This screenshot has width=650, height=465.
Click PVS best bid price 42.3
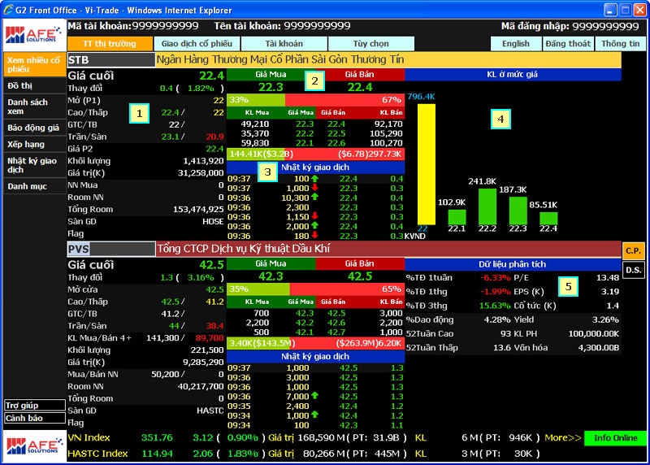click(271, 276)
